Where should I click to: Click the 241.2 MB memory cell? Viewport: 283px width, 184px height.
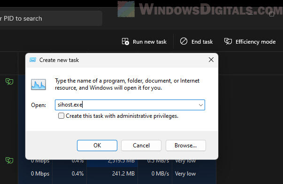click(123, 174)
